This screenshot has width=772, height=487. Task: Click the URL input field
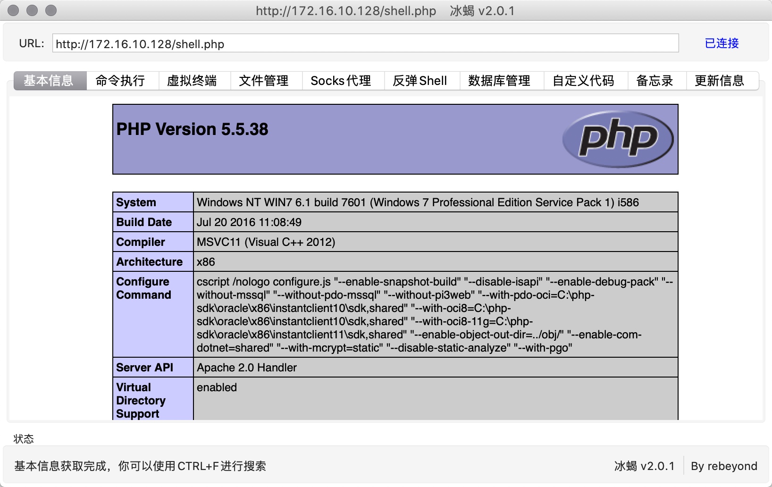[x=365, y=43]
